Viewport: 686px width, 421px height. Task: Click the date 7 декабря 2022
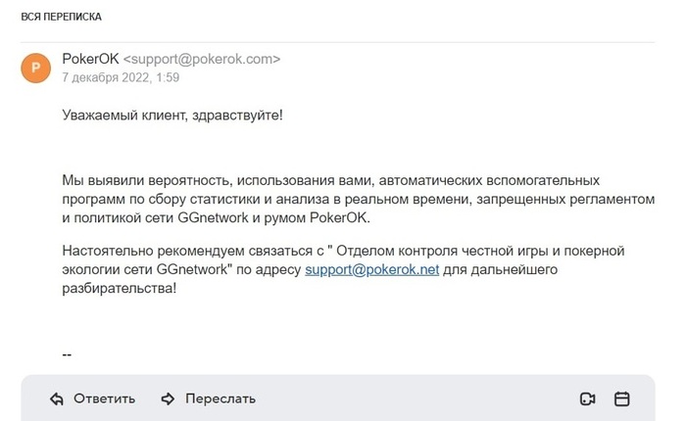point(105,76)
